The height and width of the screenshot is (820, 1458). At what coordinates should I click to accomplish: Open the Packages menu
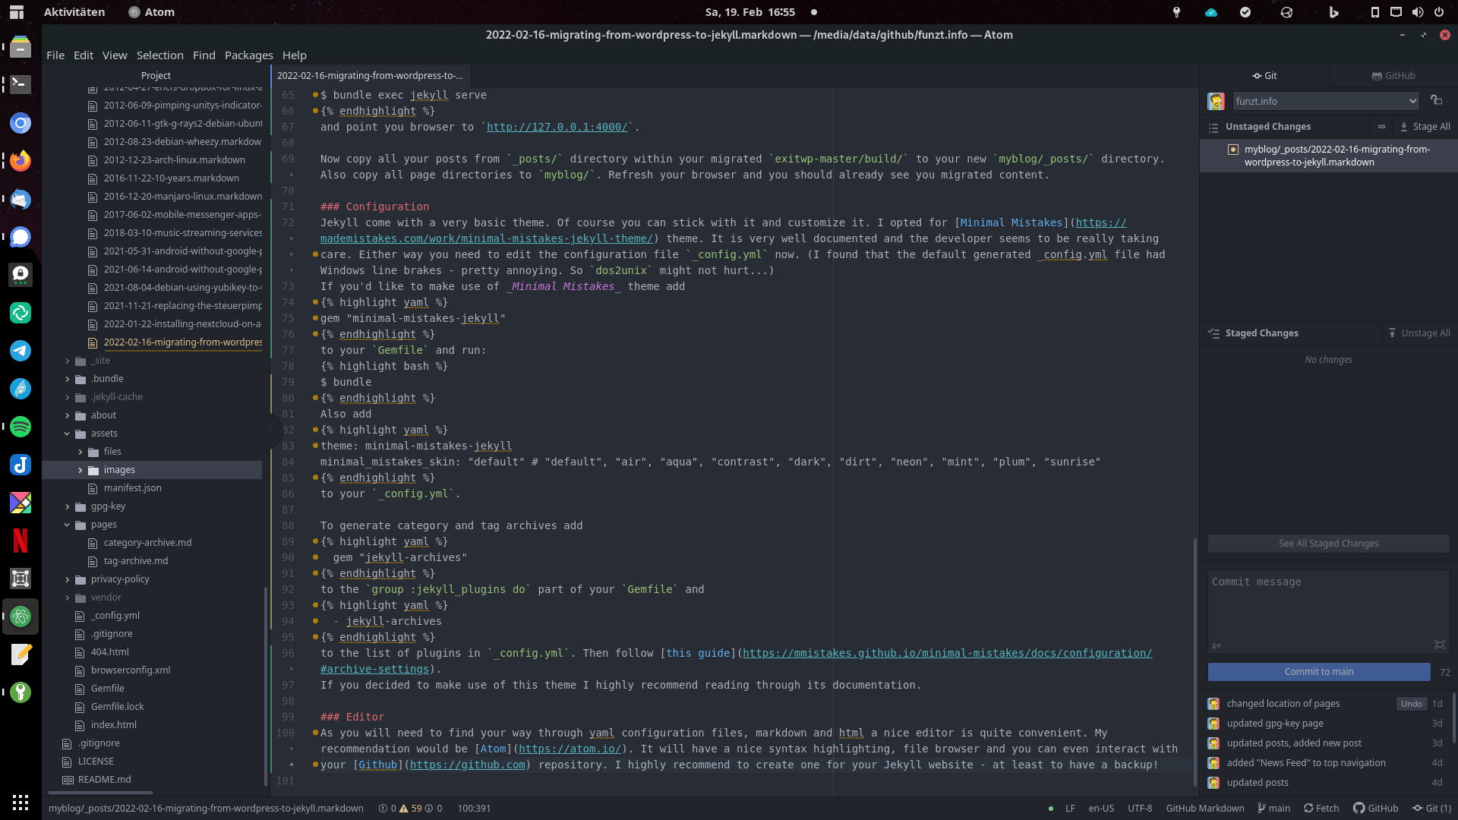[248, 55]
